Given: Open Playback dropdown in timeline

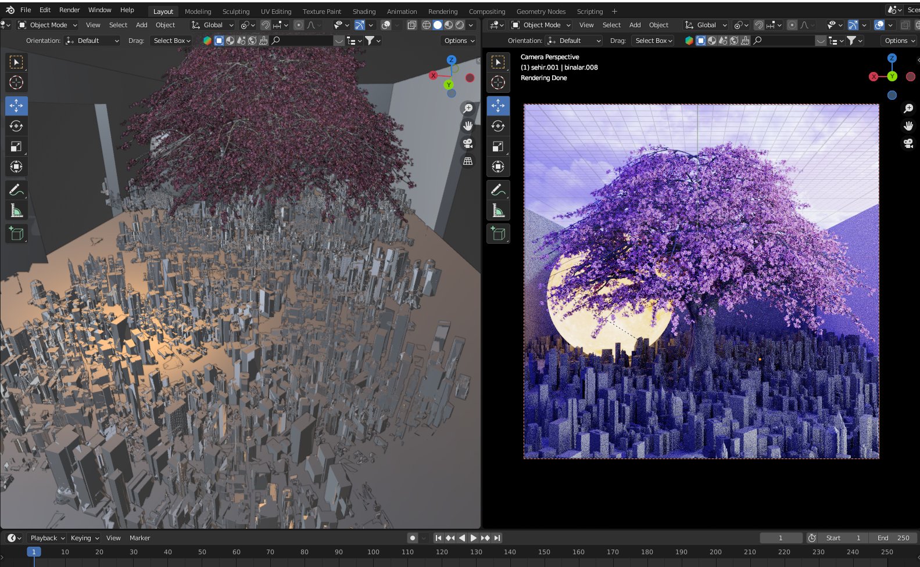Looking at the screenshot, I should point(48,538).
